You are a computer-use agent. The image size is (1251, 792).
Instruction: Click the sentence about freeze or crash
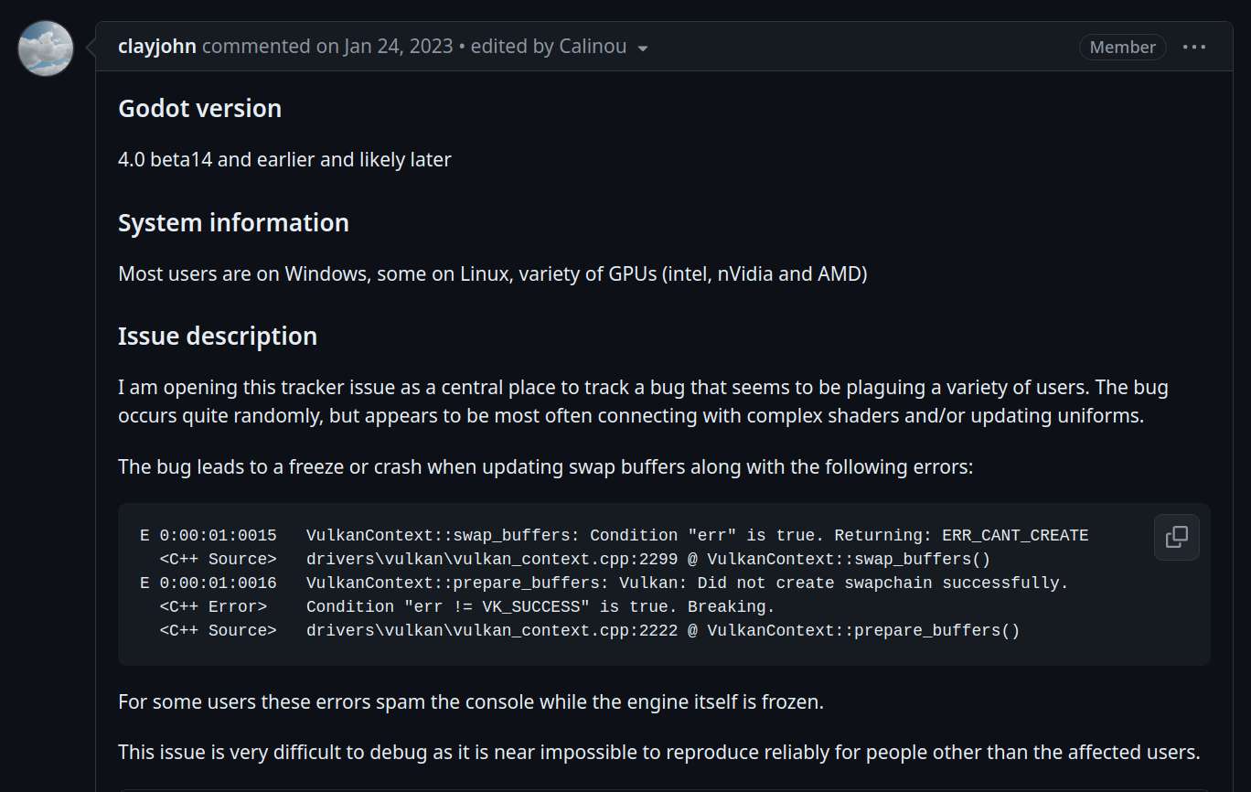pyautogui.click(x=546, y=467)
